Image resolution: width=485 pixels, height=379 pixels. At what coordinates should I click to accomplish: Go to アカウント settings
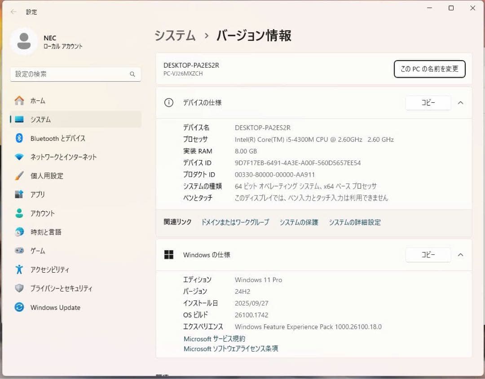tap(75, 213)
